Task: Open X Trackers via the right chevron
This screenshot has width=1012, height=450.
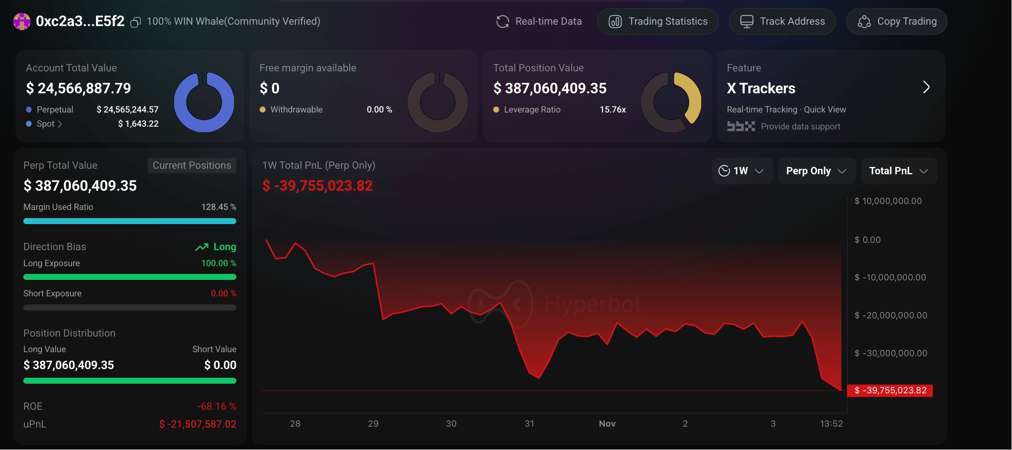Action: point(927,87)
